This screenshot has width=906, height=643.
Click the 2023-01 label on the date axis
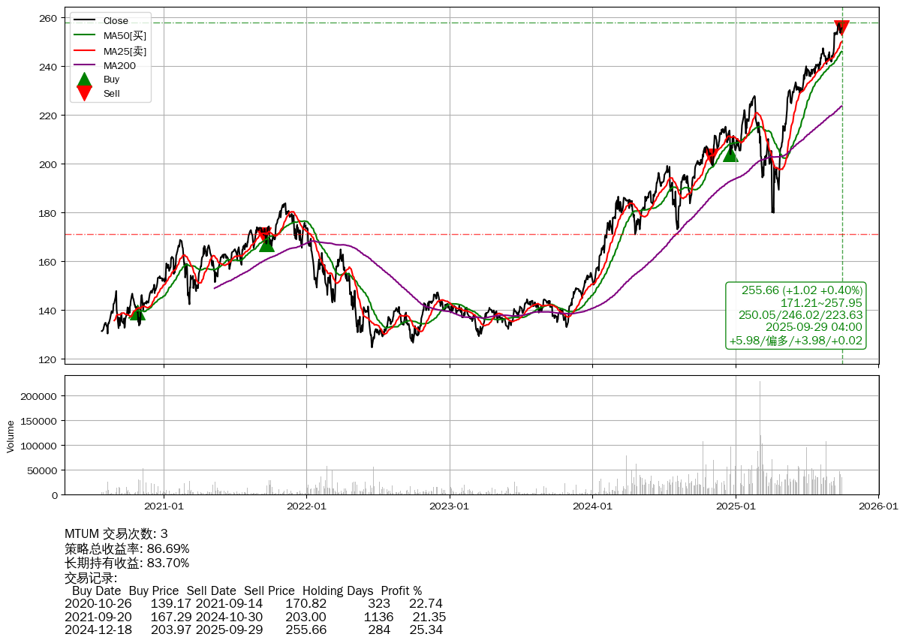pyautogui.click(x=450, y=506)
